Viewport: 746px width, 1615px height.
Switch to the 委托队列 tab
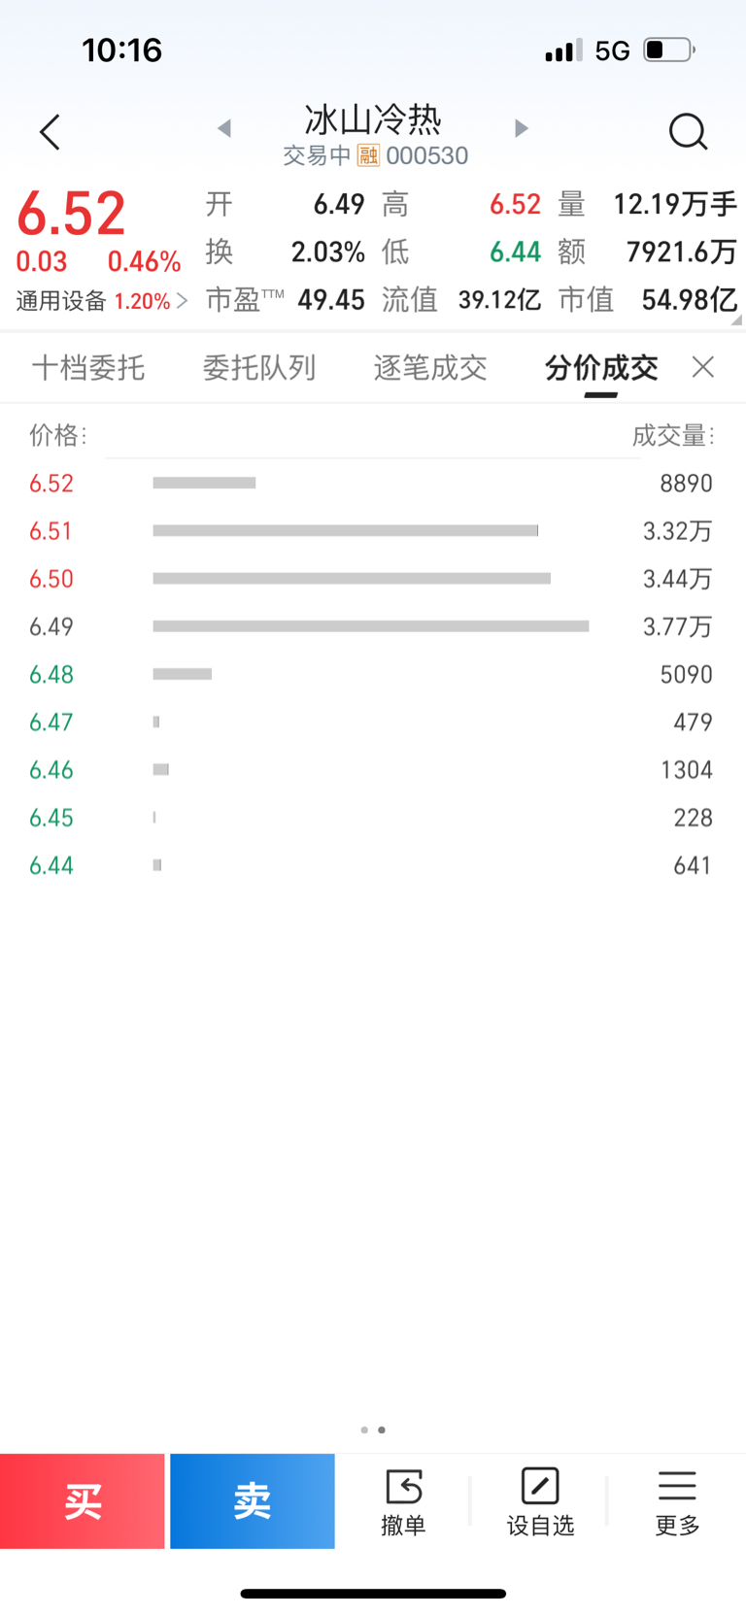[x=259, y=368]
